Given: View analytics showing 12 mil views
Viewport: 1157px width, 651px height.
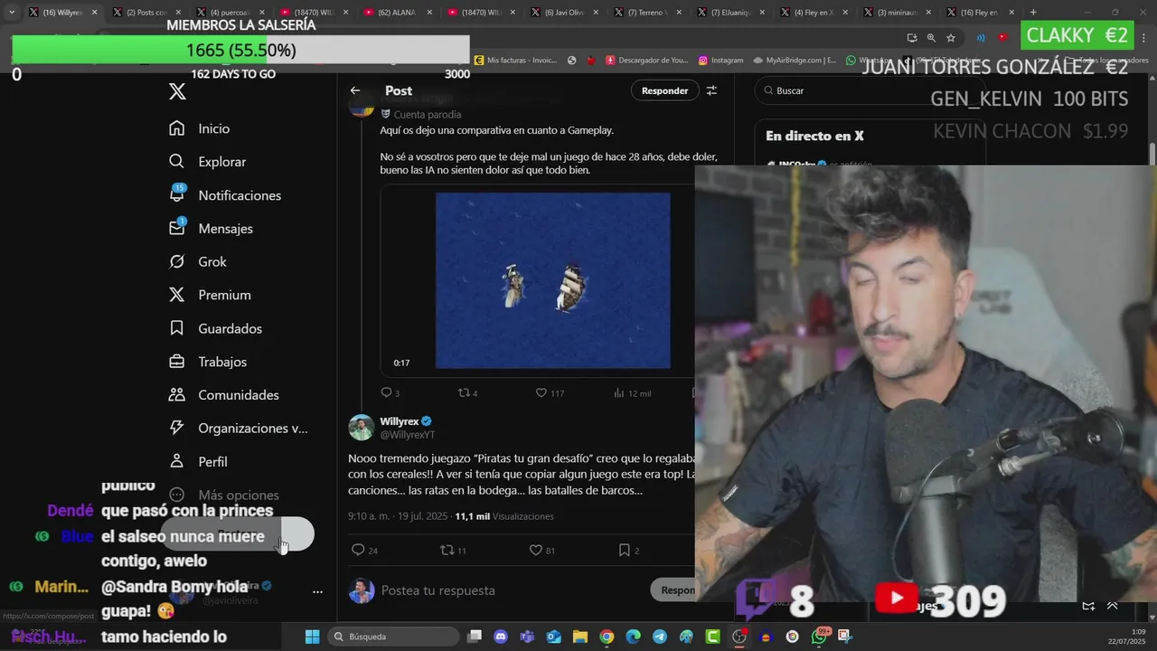Looking at the screenshot, I should point(633,392).
